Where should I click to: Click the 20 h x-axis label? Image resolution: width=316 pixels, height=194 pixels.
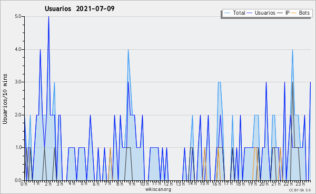click(x=264, y=184)
